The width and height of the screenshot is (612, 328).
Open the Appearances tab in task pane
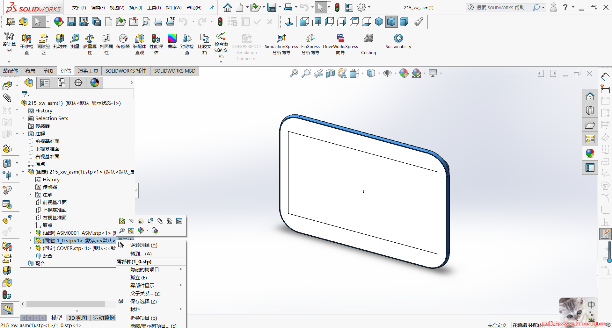590,153
